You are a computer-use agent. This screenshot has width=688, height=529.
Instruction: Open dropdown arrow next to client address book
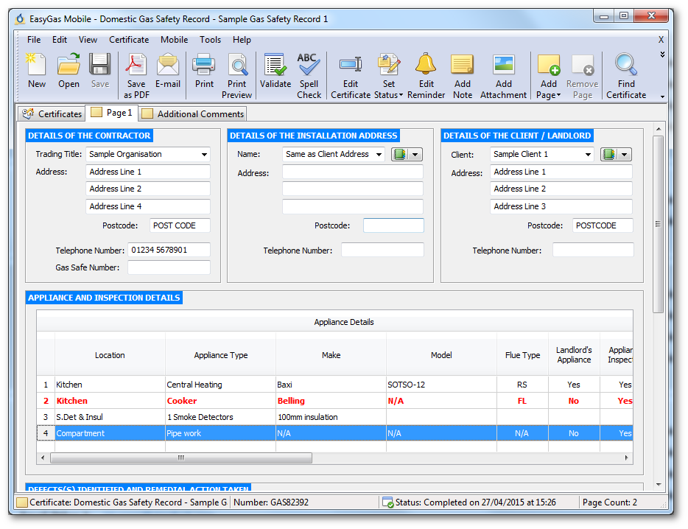[625, 154]
